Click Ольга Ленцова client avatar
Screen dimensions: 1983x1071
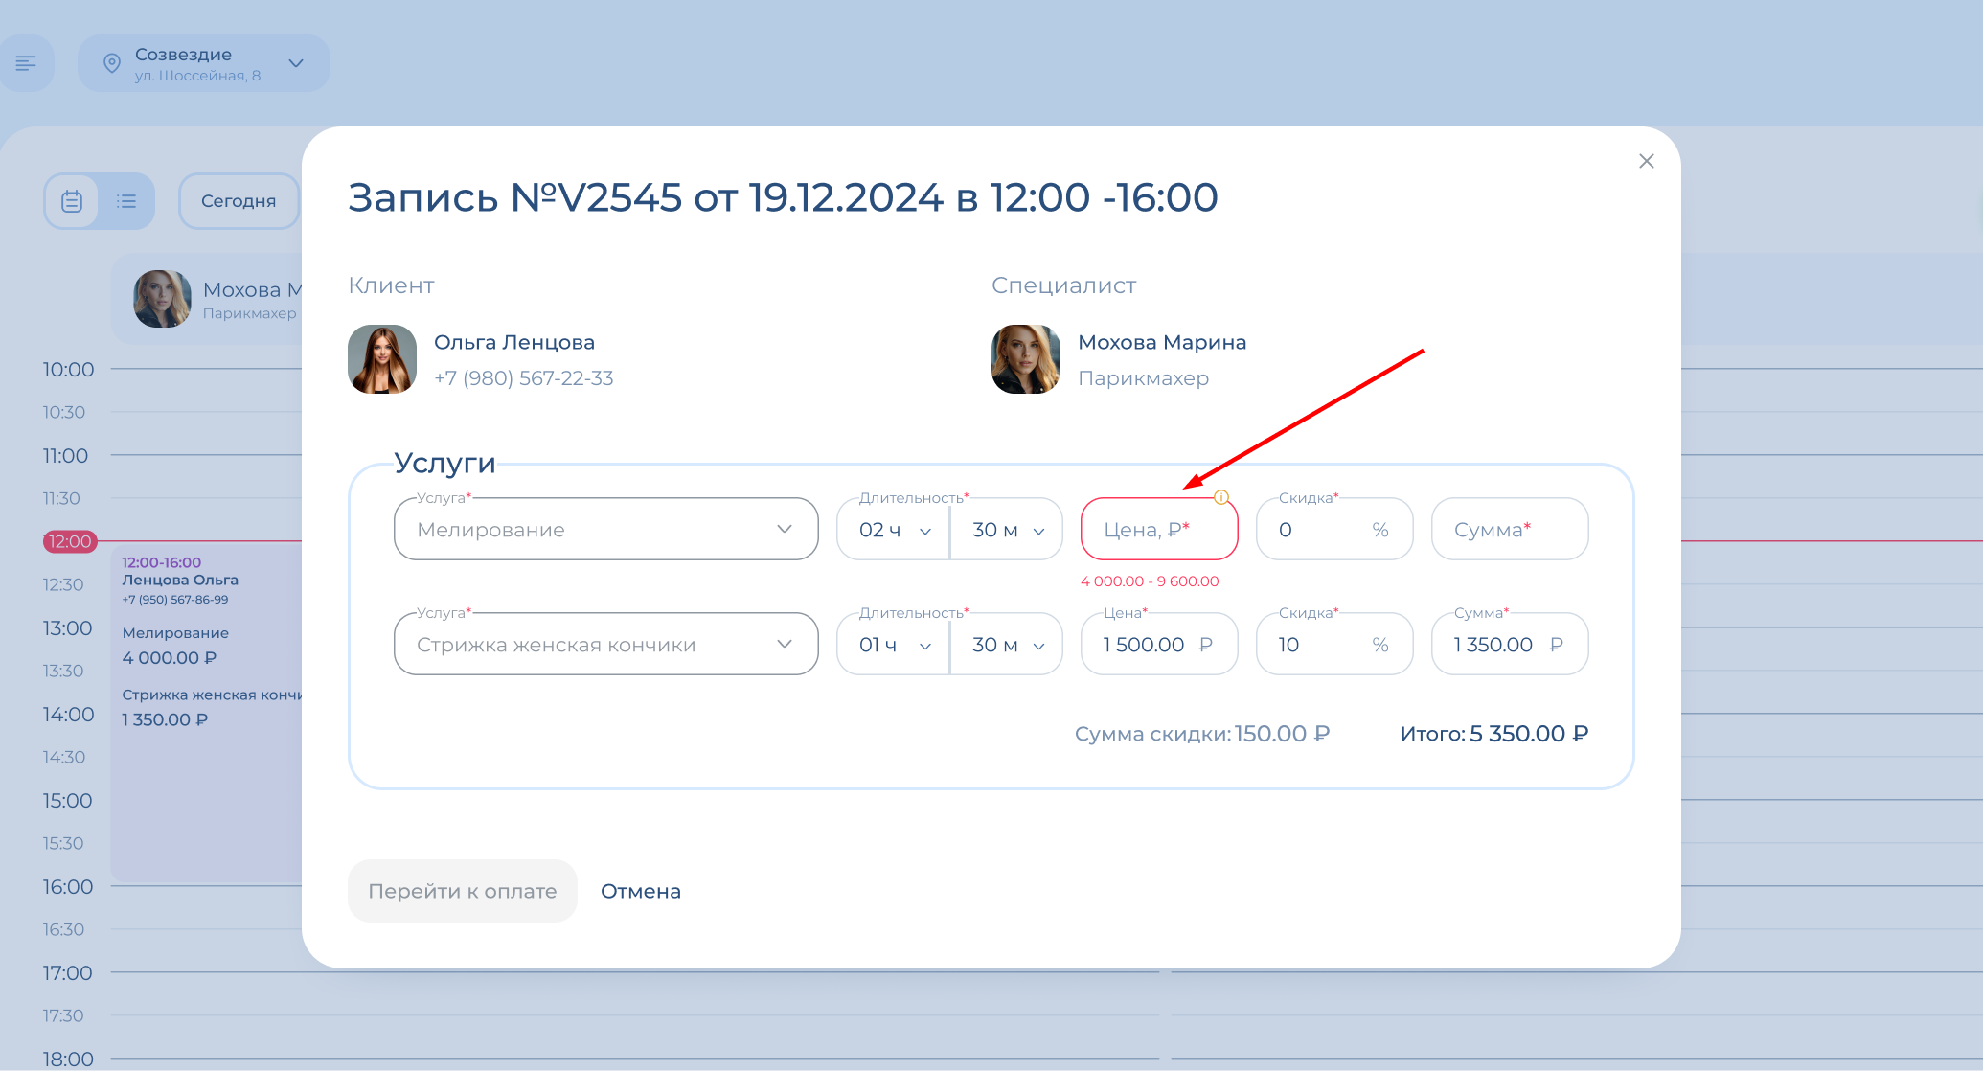click(382, 359)
